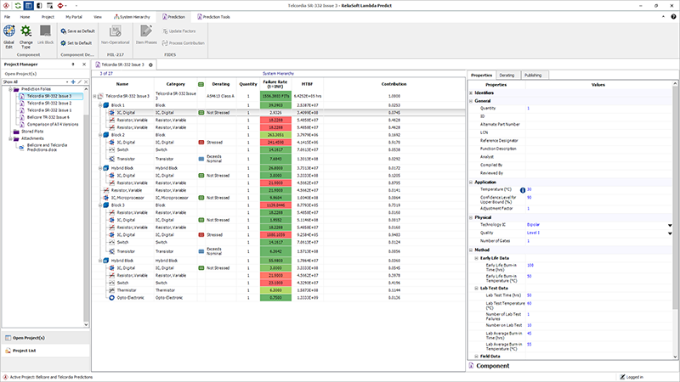Screen dimensions: 680x382
Task: Click the pencil edit icon in Project Manager
Action: 80,81
